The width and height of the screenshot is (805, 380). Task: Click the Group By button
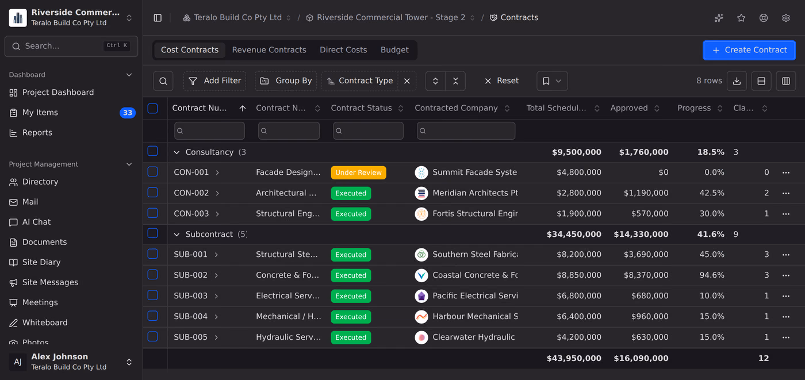coord(286,81)
